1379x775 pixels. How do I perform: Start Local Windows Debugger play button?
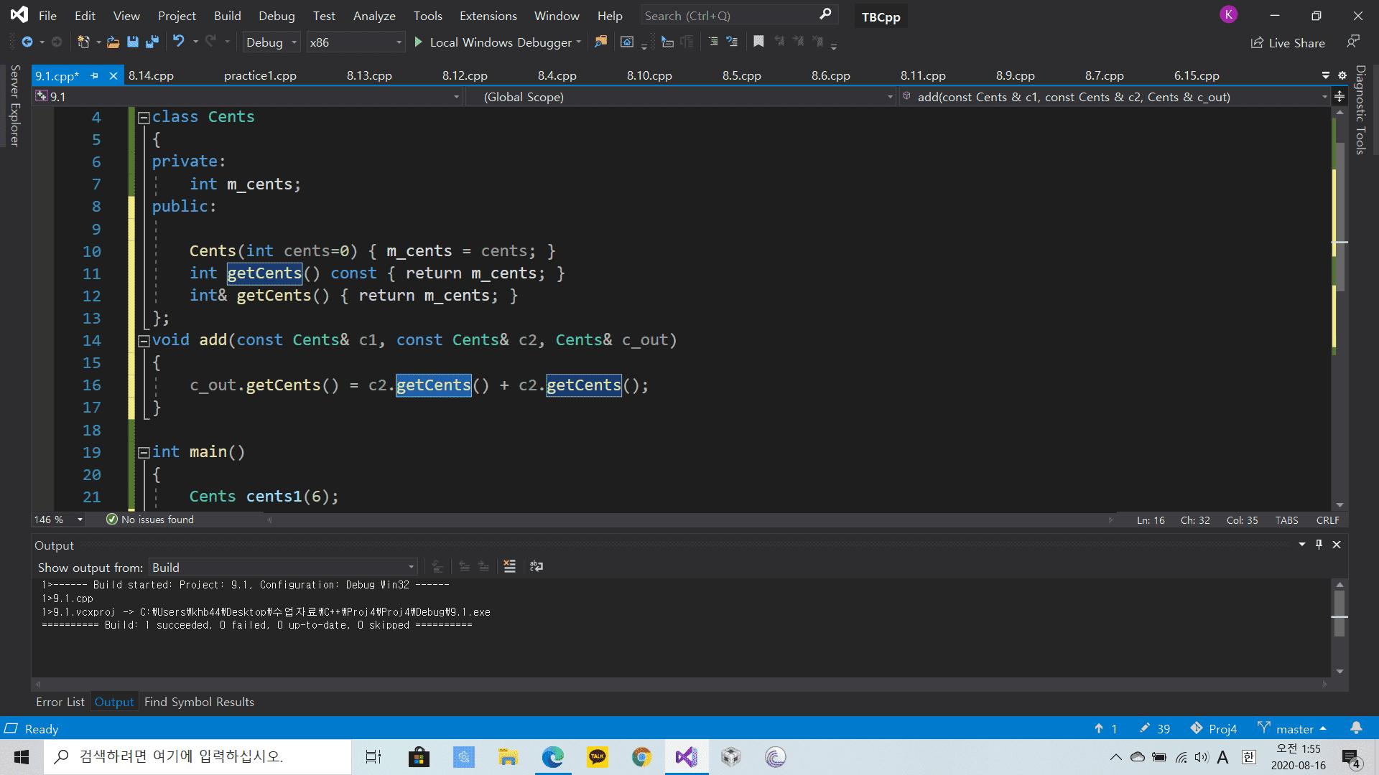click(x=419, y=42)
